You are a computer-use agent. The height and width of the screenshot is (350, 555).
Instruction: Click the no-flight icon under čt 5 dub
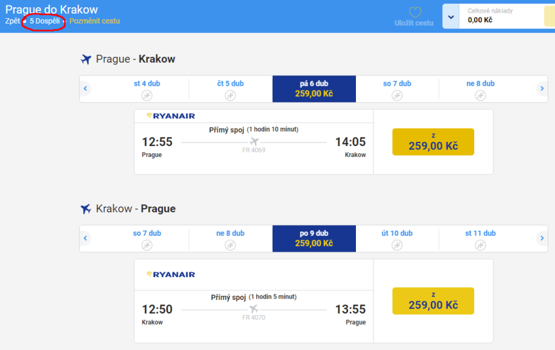click(x=230, y=95)
